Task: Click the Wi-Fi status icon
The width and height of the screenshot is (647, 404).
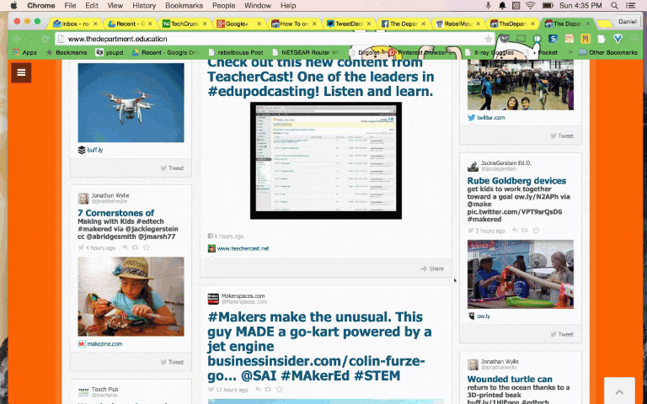Action: tap(531, 5)
